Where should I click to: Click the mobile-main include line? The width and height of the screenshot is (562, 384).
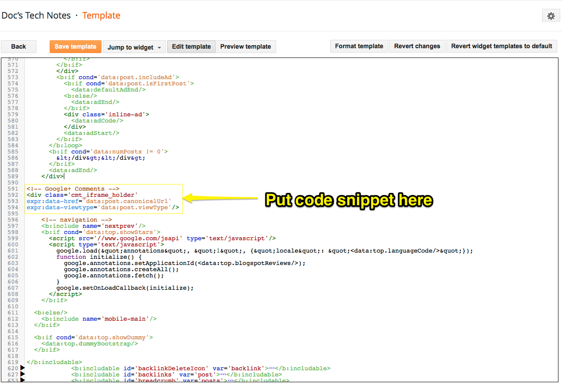99,319
